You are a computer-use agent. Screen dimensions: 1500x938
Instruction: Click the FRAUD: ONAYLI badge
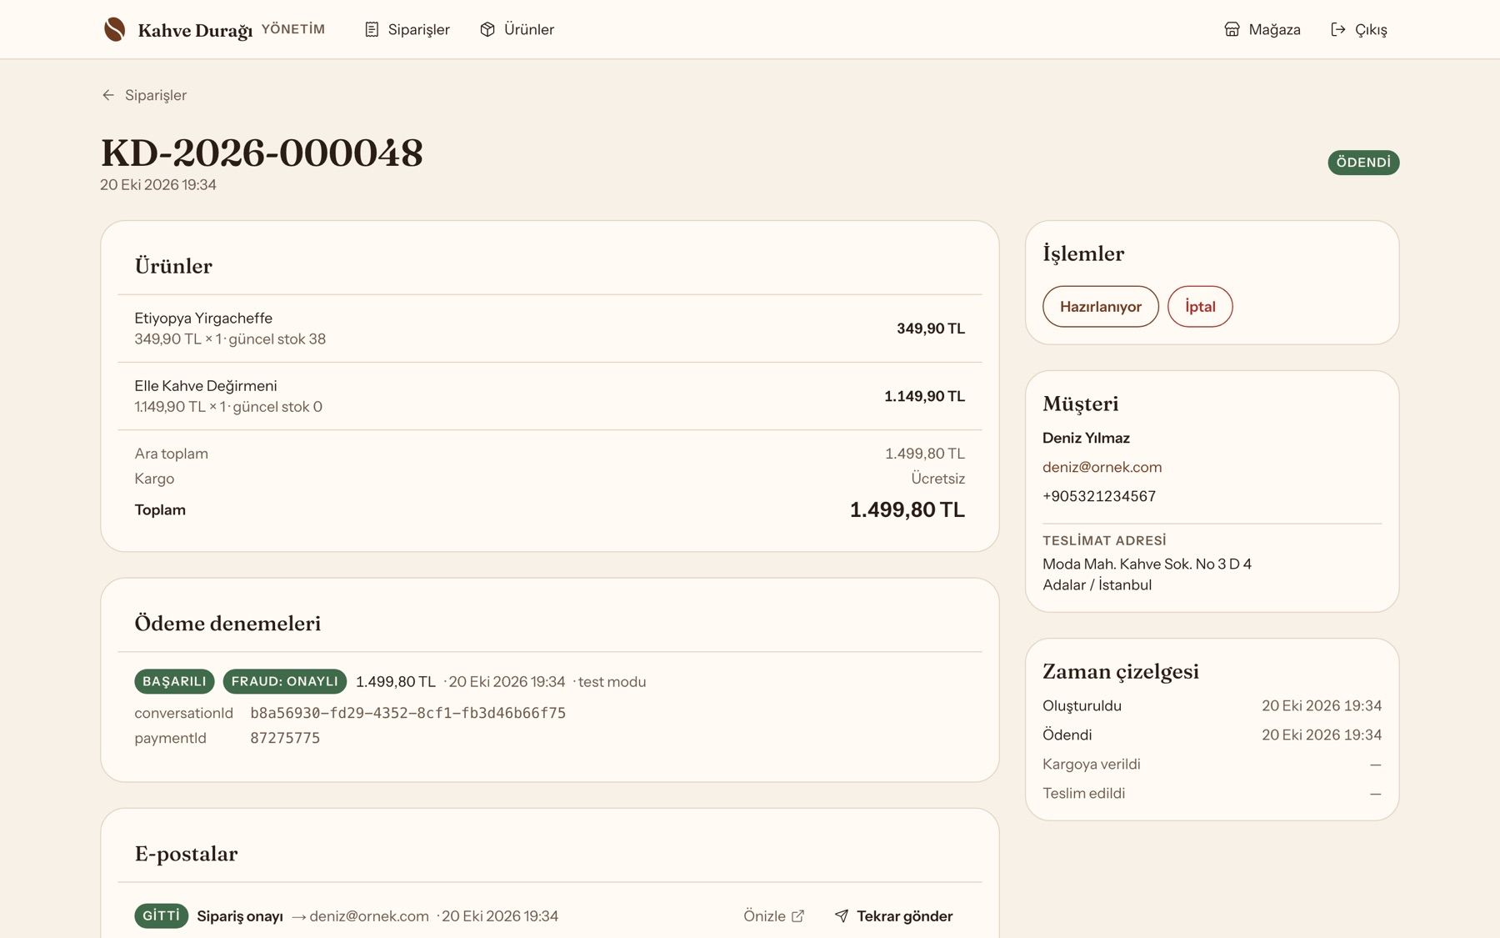[284, 681]
